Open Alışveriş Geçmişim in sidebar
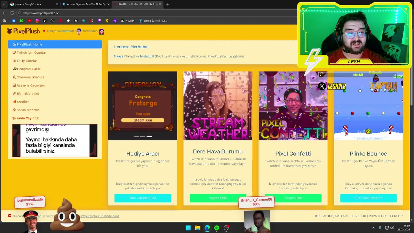Image resolution: width=414 pixels, height=233 pixels. 28,85
